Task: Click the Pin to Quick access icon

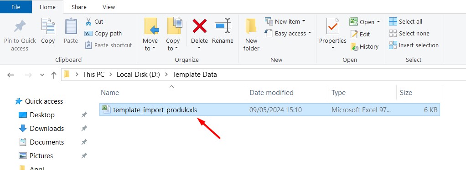Action: click(x=20, y=27)
